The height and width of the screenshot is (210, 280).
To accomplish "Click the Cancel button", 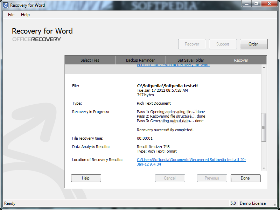I will [170, 178].
